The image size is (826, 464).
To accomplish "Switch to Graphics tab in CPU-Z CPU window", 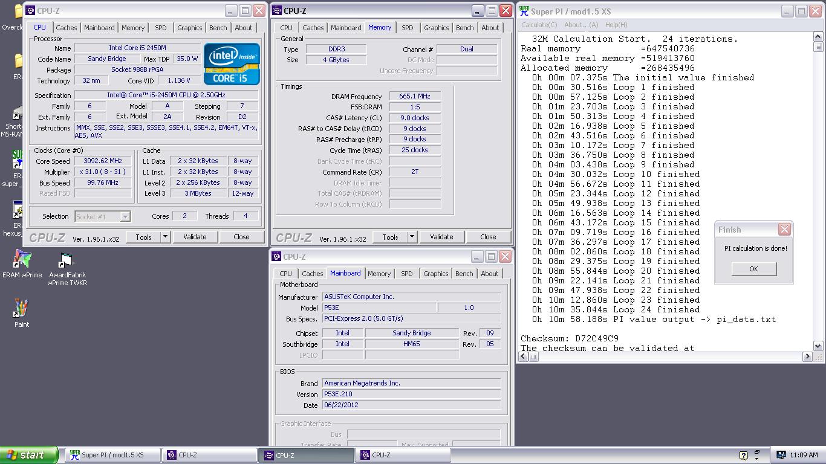I will pyautogui.click(x=190, y=28).
